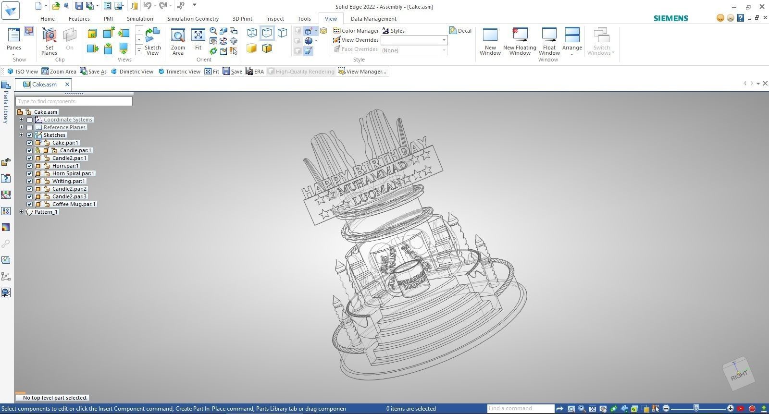Click the Decal tool
Screen dimensions: 769x414
tap(460, 30)
